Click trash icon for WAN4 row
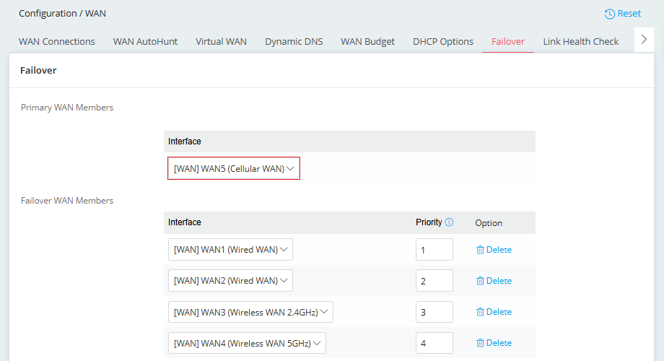This screenshot has height=361, width=664. click(x=480, y=343)
